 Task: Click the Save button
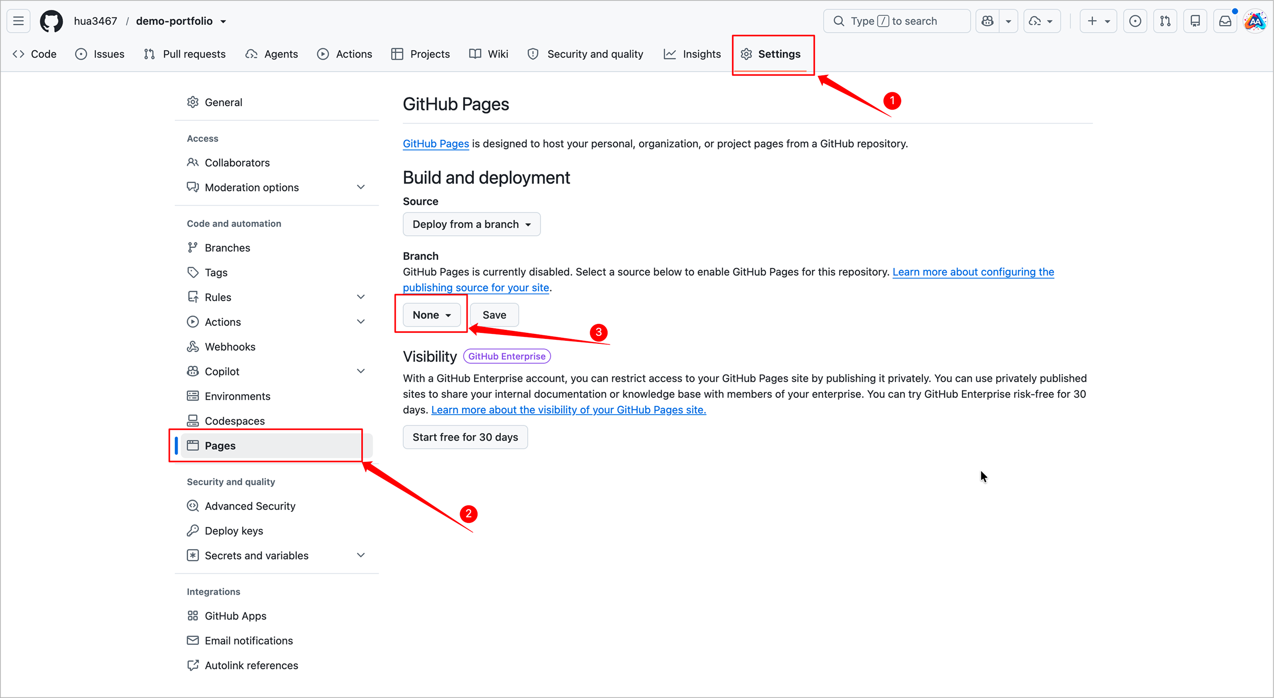[494, 315]
